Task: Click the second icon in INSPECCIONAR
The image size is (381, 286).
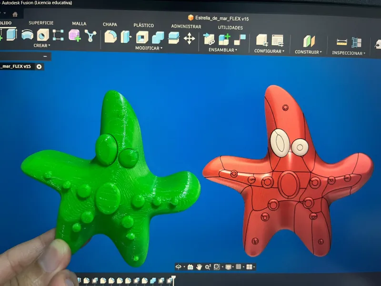Action: (356, 43)
